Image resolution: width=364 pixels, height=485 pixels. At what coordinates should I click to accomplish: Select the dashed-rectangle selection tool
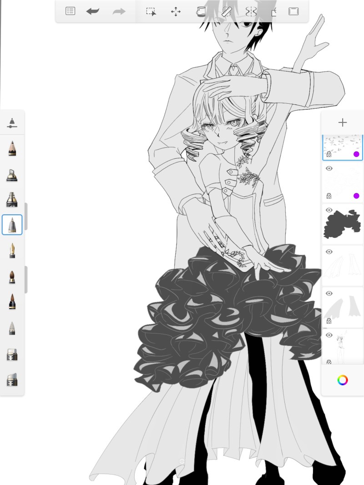pyautogui.click(x=151, y=12)
